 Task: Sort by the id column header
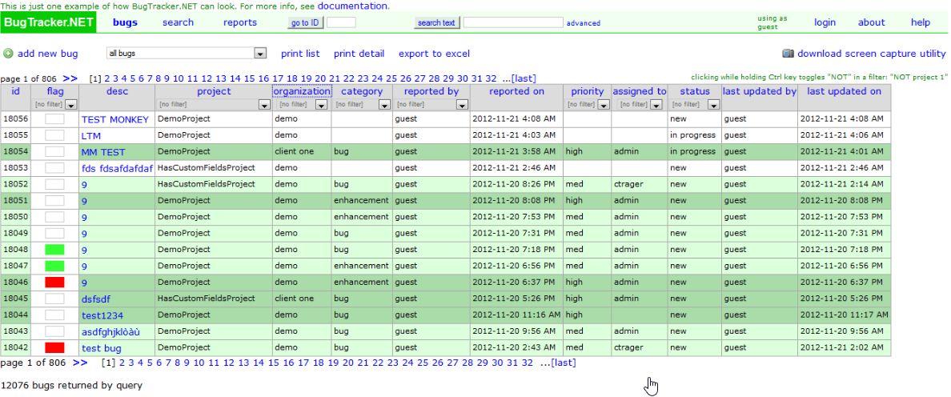(x=16, y=91)
